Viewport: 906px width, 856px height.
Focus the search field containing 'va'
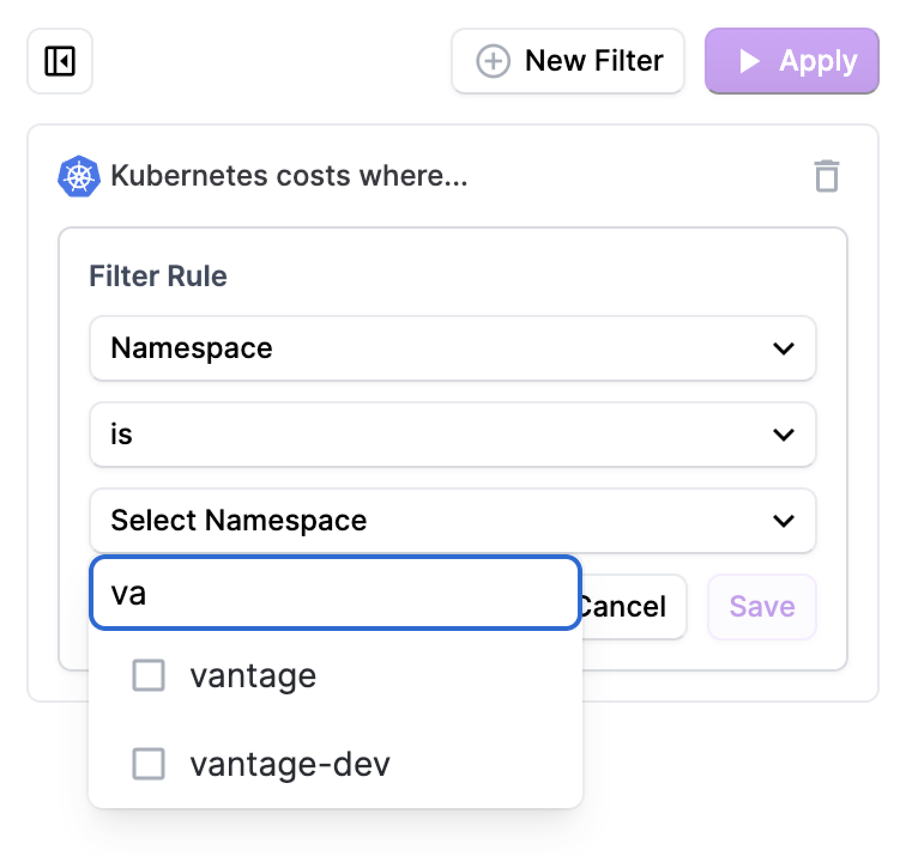336,593
